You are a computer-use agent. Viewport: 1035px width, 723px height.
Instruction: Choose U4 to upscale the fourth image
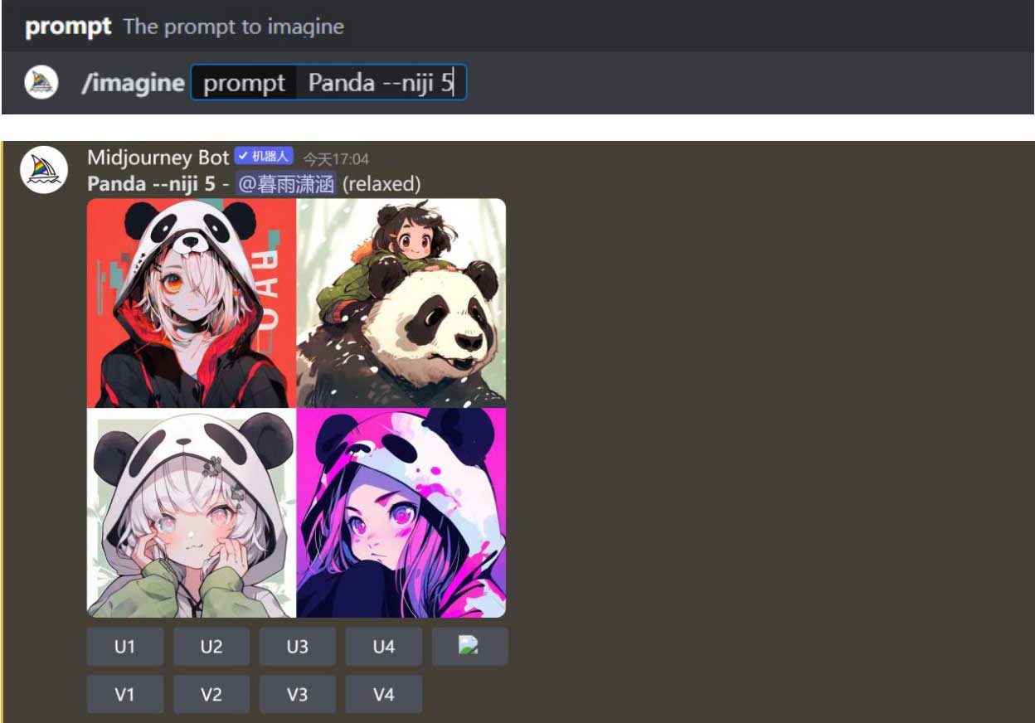pyautogui.click(x=383, y=646)
